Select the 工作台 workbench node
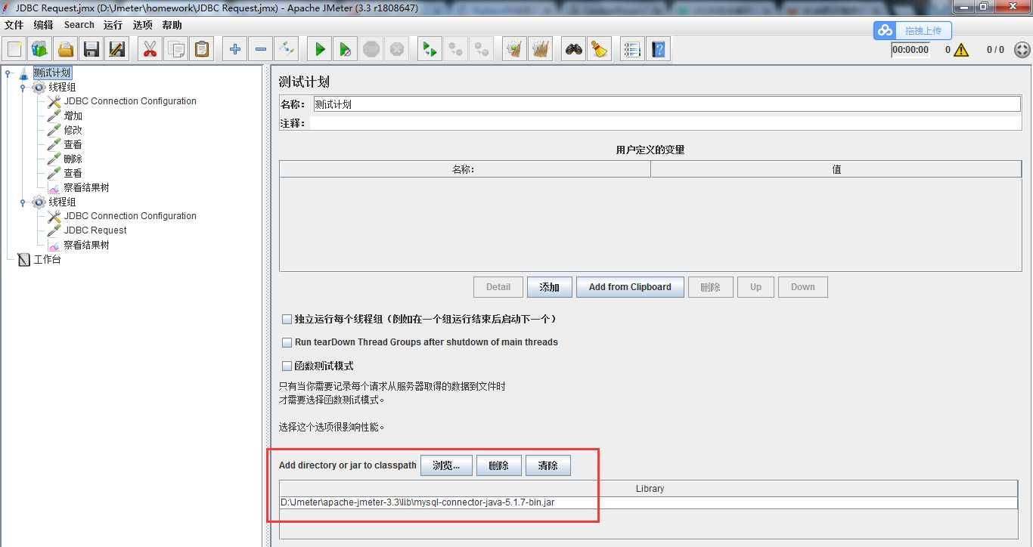The image size is (1033, 547). [47, 260]
